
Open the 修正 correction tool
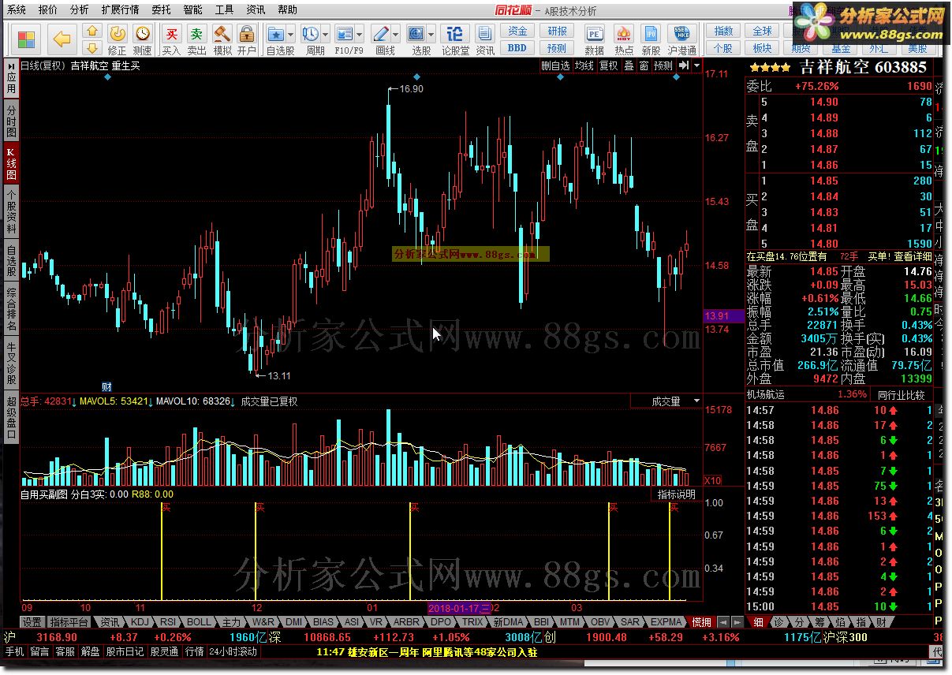tap(118, 39)
